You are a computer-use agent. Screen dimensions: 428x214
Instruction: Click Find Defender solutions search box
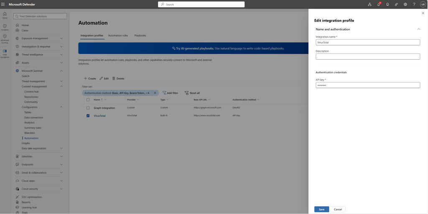point(40,16)
